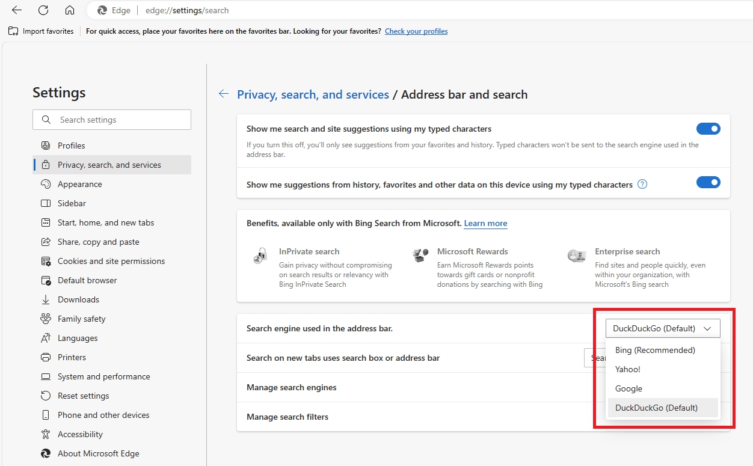753x466 pixels.
Task: Click Import favorites button
Action: click(41, 31)
